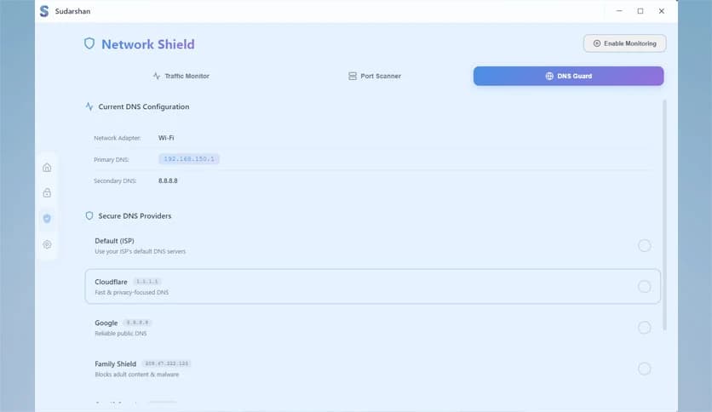Click the shield icon by Secure DNS Providers
The height and width of the screenshot is (412, 712).
(x=89, y=215)
